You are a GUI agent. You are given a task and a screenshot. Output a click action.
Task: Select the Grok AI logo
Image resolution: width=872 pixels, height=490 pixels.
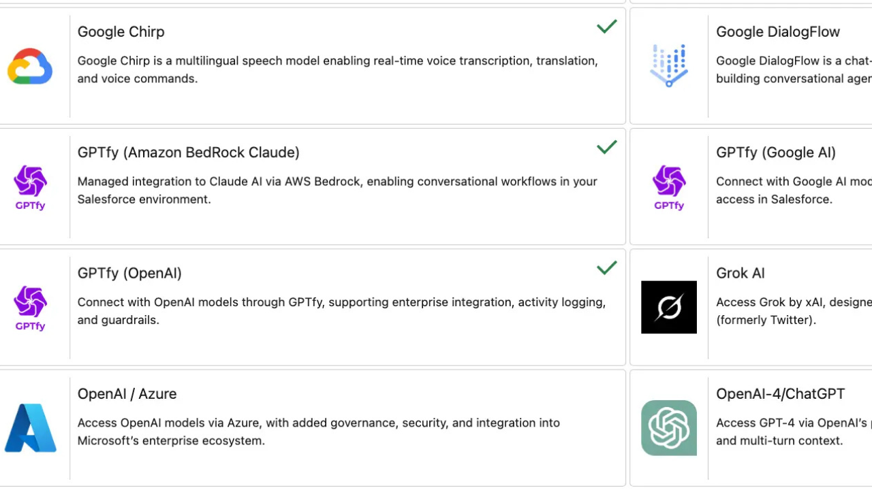pyautogui.click(x=669, y=307)
